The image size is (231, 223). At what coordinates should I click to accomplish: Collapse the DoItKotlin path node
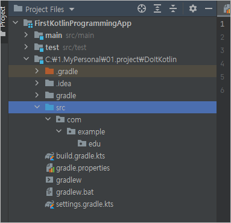point(26,58)
